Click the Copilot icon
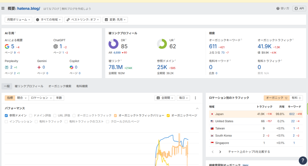 [x=71, y=67]
